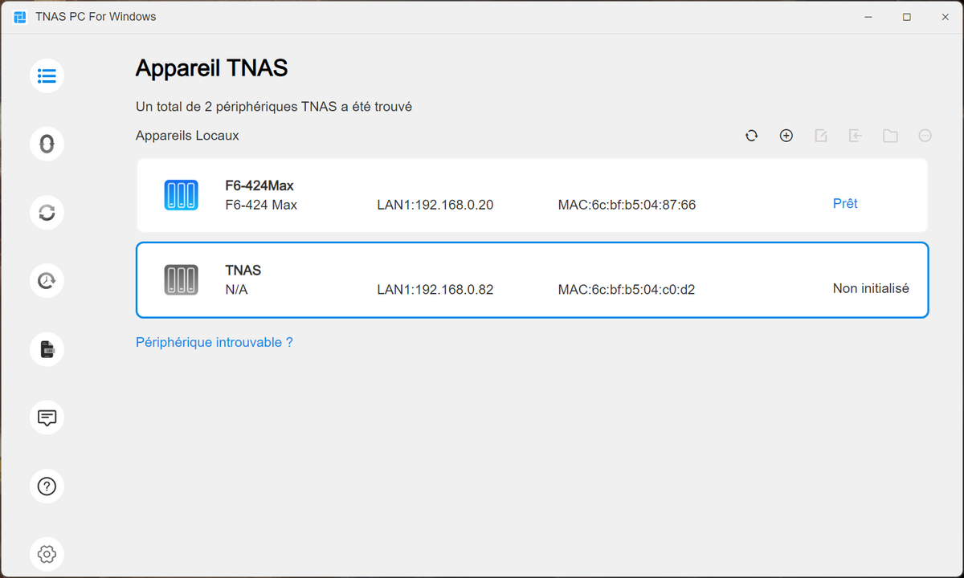Click MAC:6c:bf:b5:04:c0:d2 text

click(627, 289)
